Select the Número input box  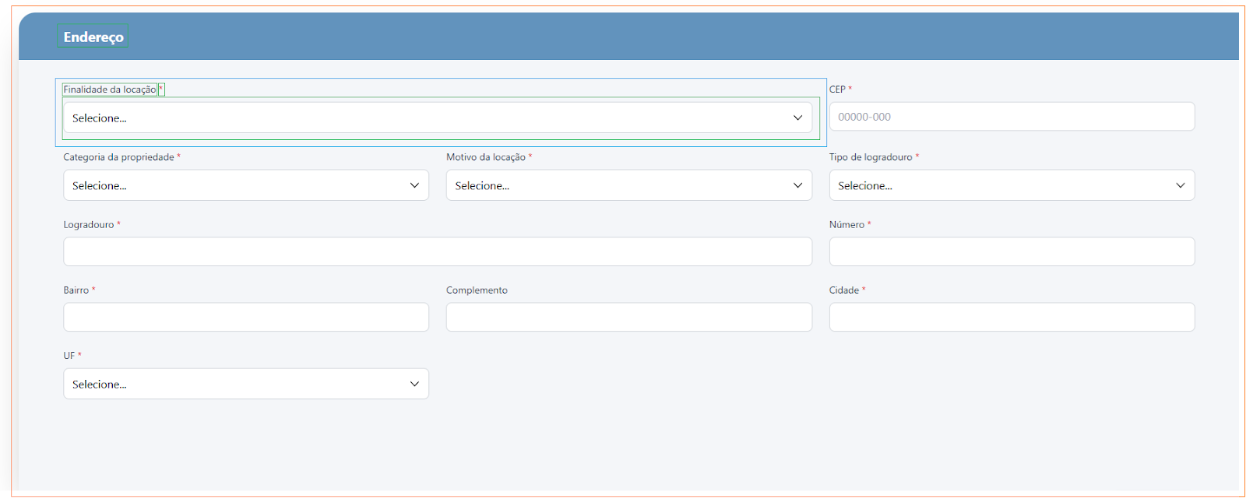point(1011,252)
